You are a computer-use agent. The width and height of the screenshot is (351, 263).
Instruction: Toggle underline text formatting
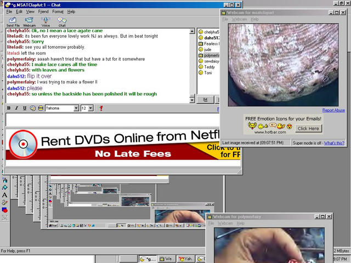point(25,108)
